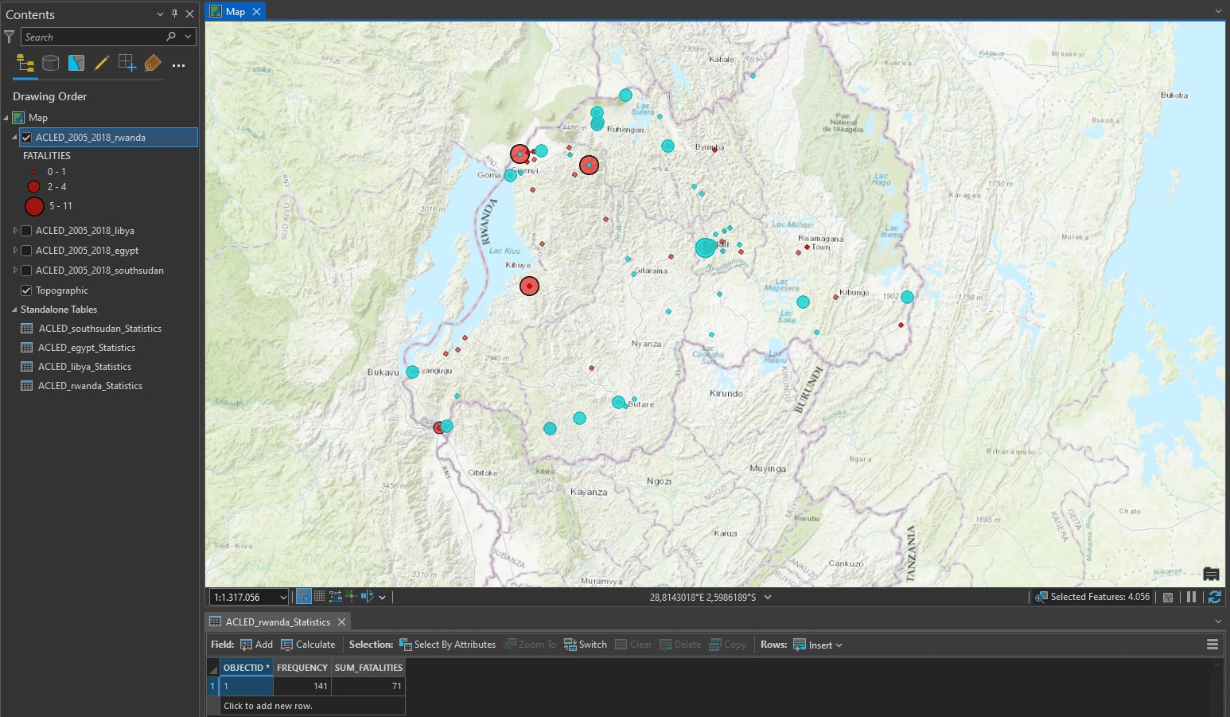Image resolution: width=1230 pixels, height=717 pixels.
Task: Open more list options ellipsis
Action: (178, 65)
